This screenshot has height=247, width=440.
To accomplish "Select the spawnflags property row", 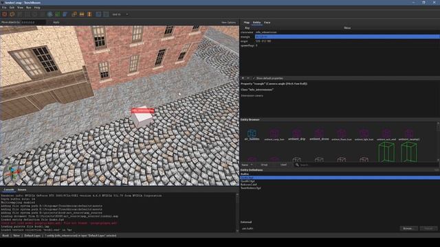I will 340,45.
